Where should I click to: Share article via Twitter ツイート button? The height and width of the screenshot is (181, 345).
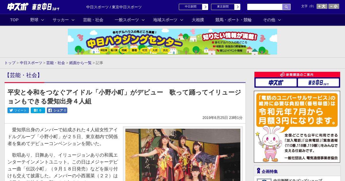(18, 110)
